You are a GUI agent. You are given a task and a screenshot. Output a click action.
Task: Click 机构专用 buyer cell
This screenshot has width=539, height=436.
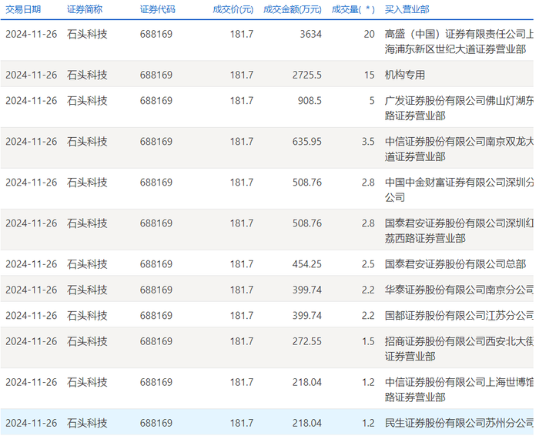tap(405, 75)
